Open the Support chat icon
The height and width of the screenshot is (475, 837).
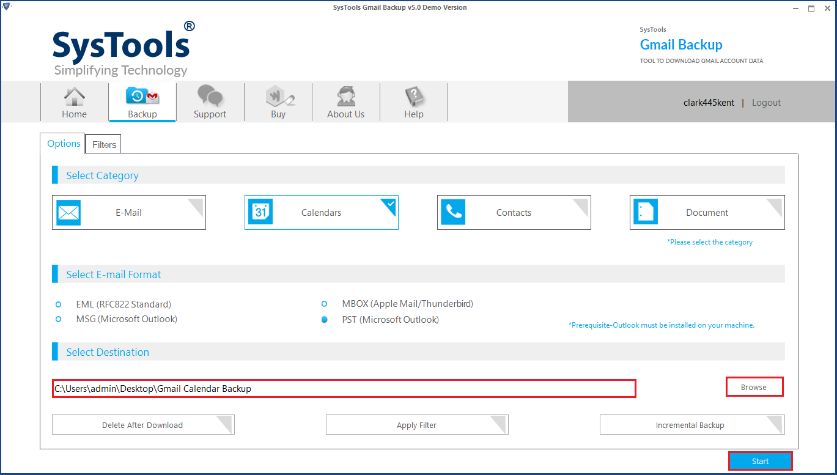coord(210,96)
